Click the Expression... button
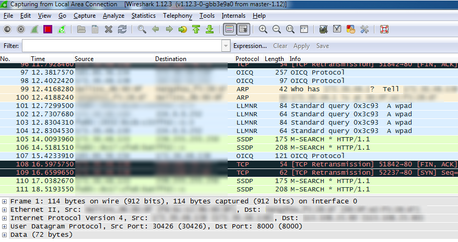 250,46
